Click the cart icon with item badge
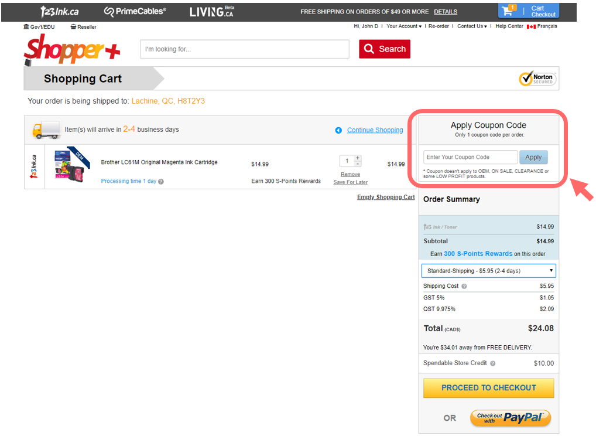 509,11
